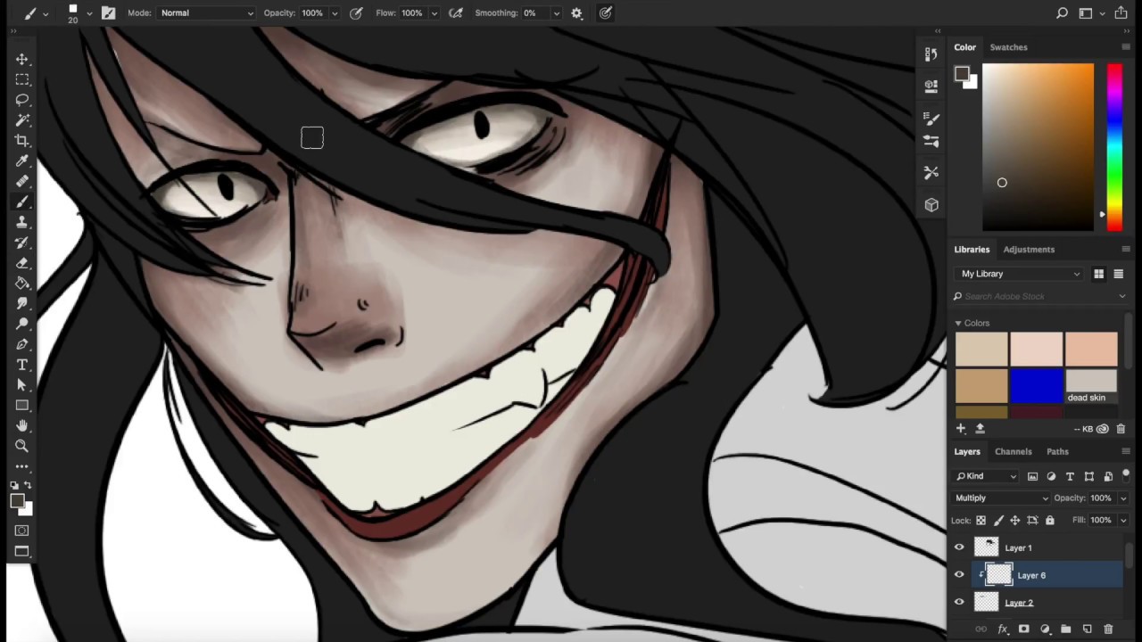Screen dimensions: 1142x642
Task: Click the vertical hue slider
Action: pyautogui.click(x=1115, y=147)
